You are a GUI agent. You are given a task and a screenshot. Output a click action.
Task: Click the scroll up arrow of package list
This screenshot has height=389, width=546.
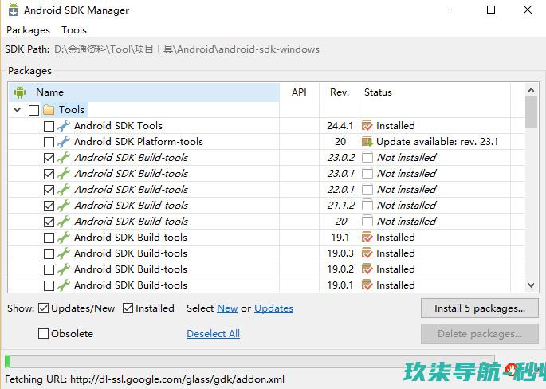click(x=532, y=91)
